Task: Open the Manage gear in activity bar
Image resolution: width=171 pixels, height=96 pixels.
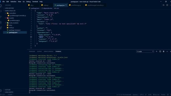Action: 1,91
